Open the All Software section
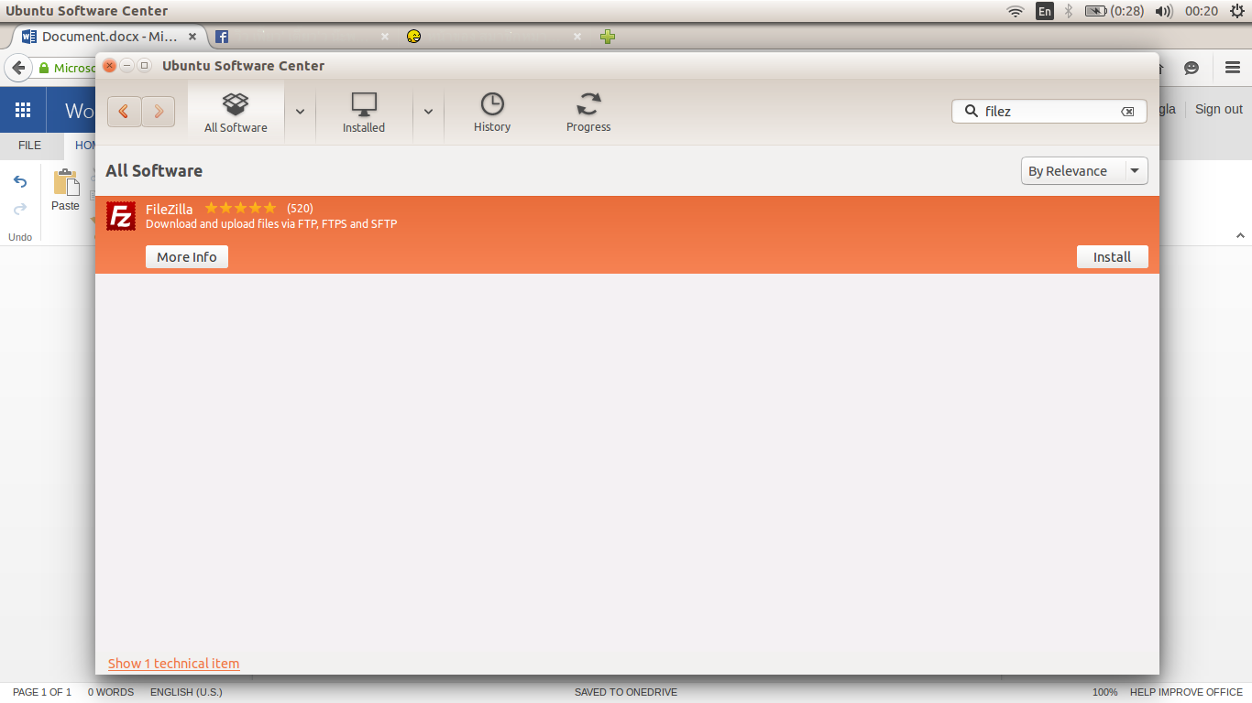This screenshot has width=1252, height=703. coord(236,113)
